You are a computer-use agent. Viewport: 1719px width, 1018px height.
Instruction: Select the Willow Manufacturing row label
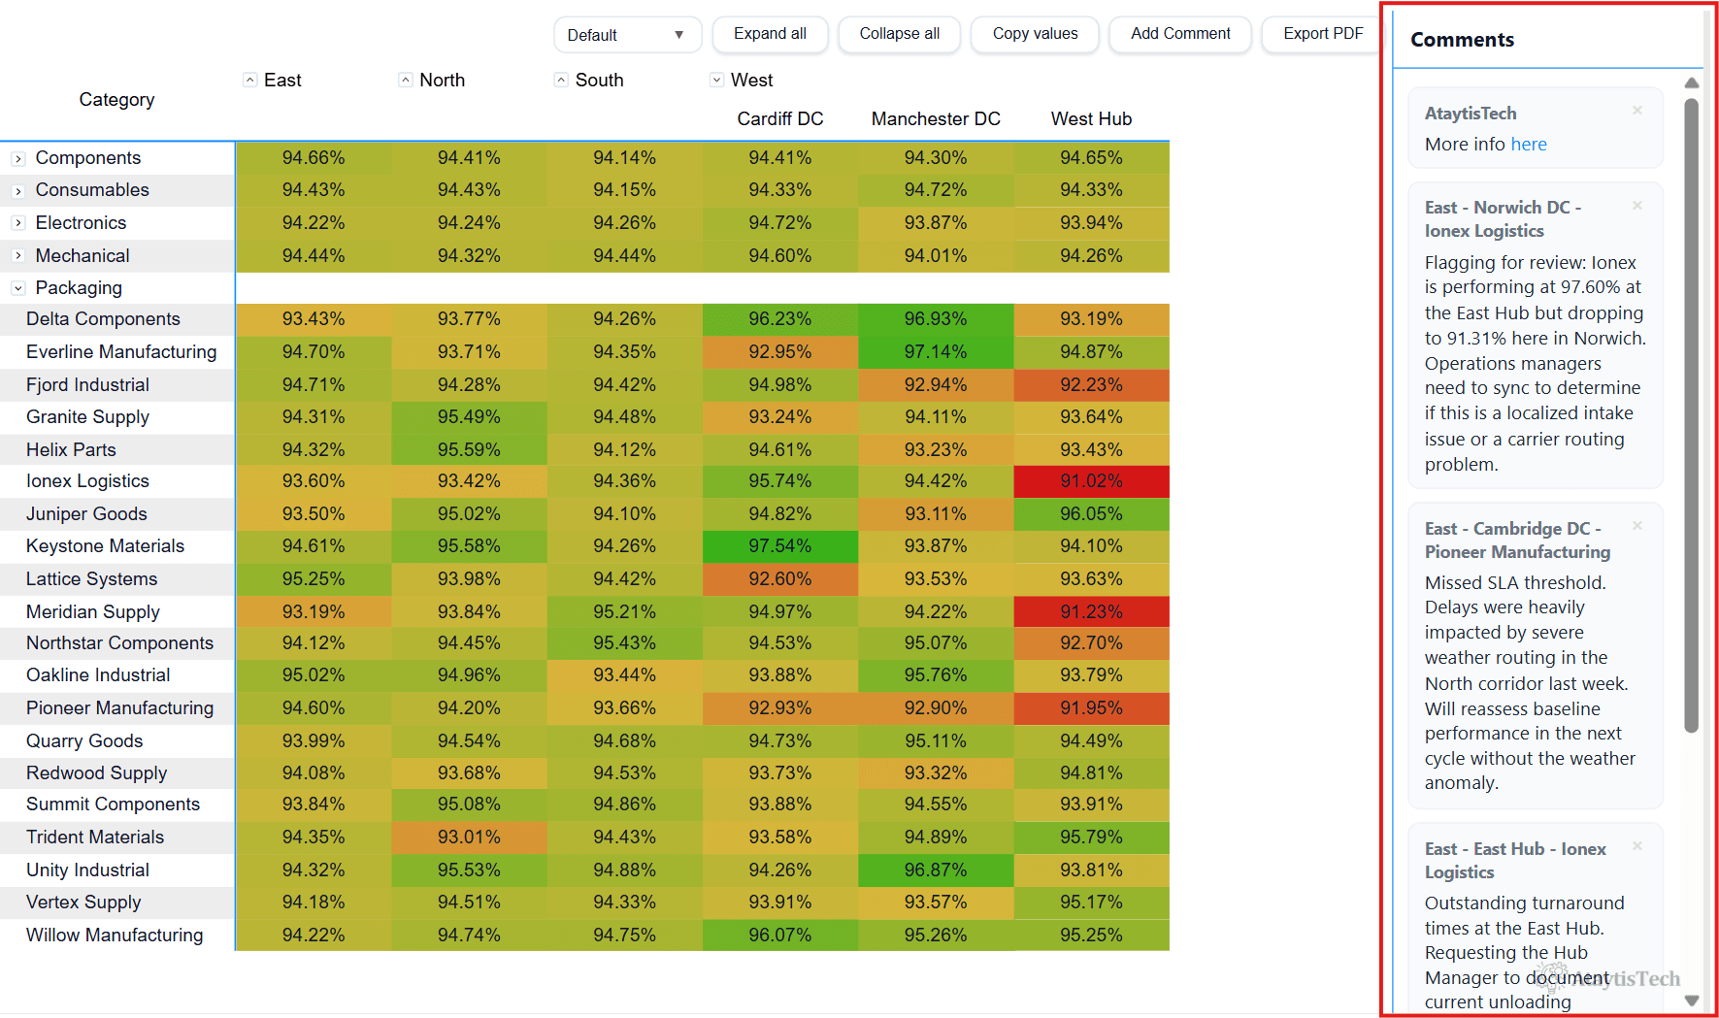[115, 936]
